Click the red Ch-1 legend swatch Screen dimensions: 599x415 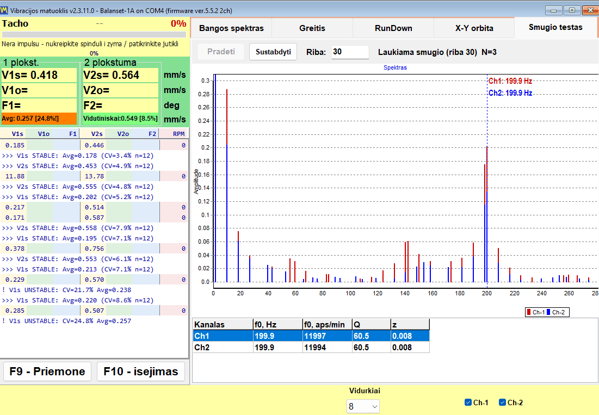tap(529, 312)
